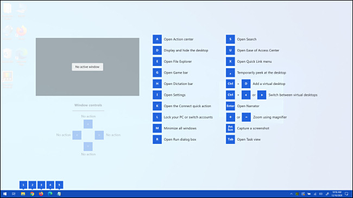The image size is (353, 198).
Task: Click the Capture a screenshot text
Action: 253,128
